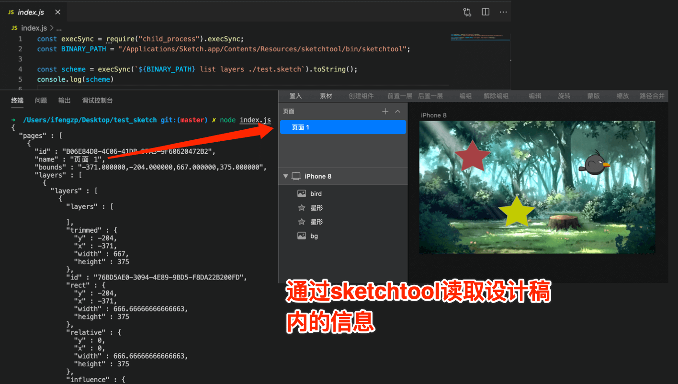The width and height of the screenshot is (678, 384).
Task: Click 置入 in the Sketch toolbar
Action: (x=296, y=96)
